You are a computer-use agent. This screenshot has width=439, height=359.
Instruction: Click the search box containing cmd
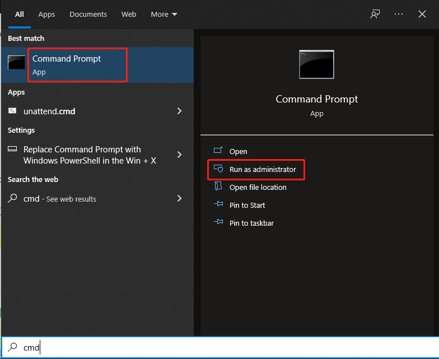(x=220, y=347)
